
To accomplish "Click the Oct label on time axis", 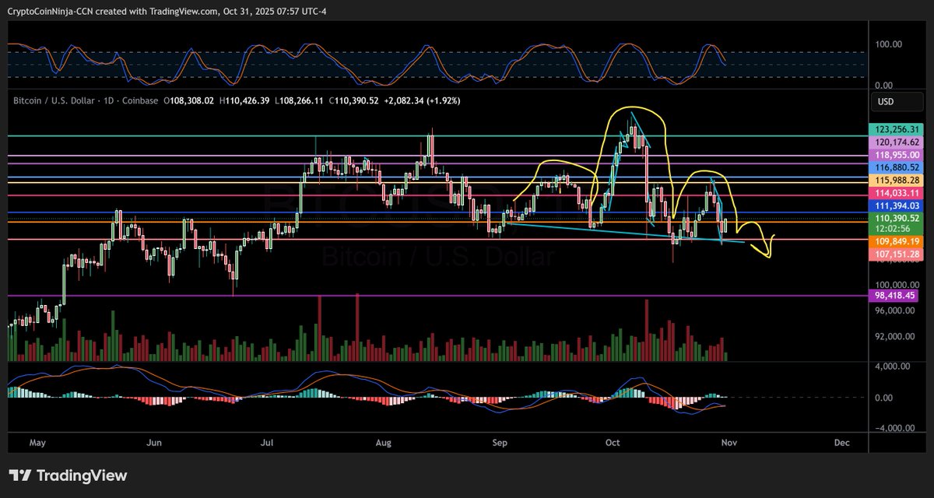I will click(x=612, y=443).
